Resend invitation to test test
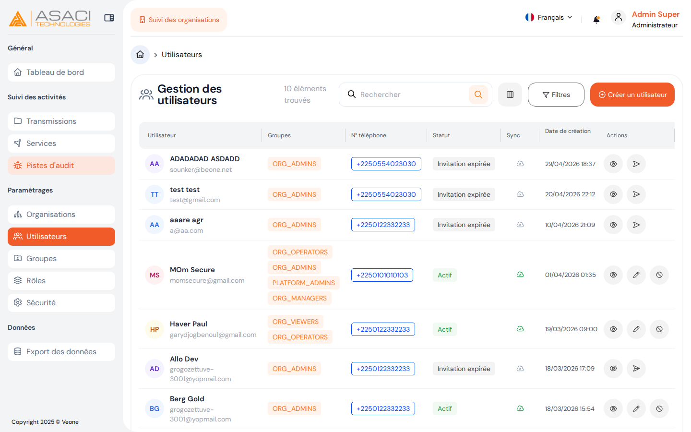Image resolution: width=691 pixels, height=432 pixels. [636, 194]
